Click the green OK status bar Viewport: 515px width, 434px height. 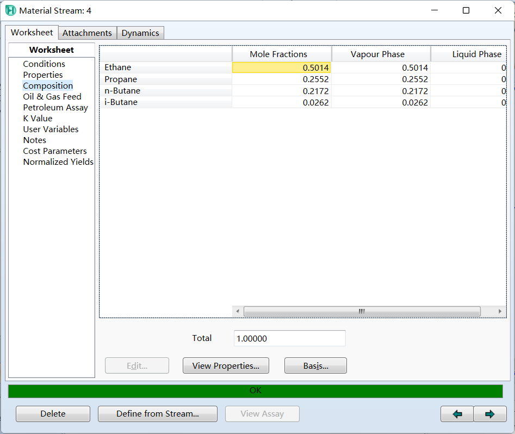tap(256, 390)
